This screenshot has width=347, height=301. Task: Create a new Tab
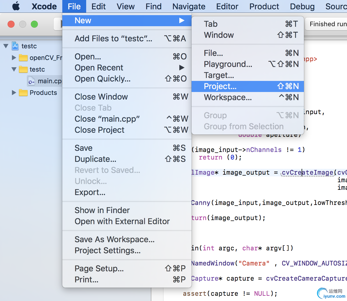point(248,24)
